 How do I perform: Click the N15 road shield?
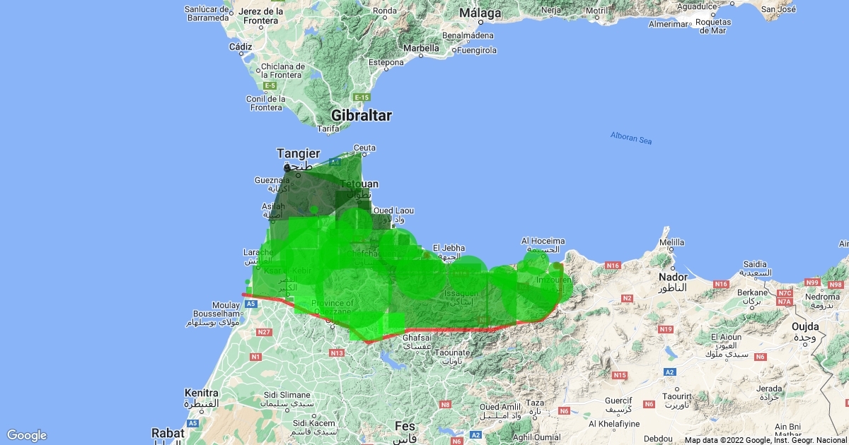[620, 375]
